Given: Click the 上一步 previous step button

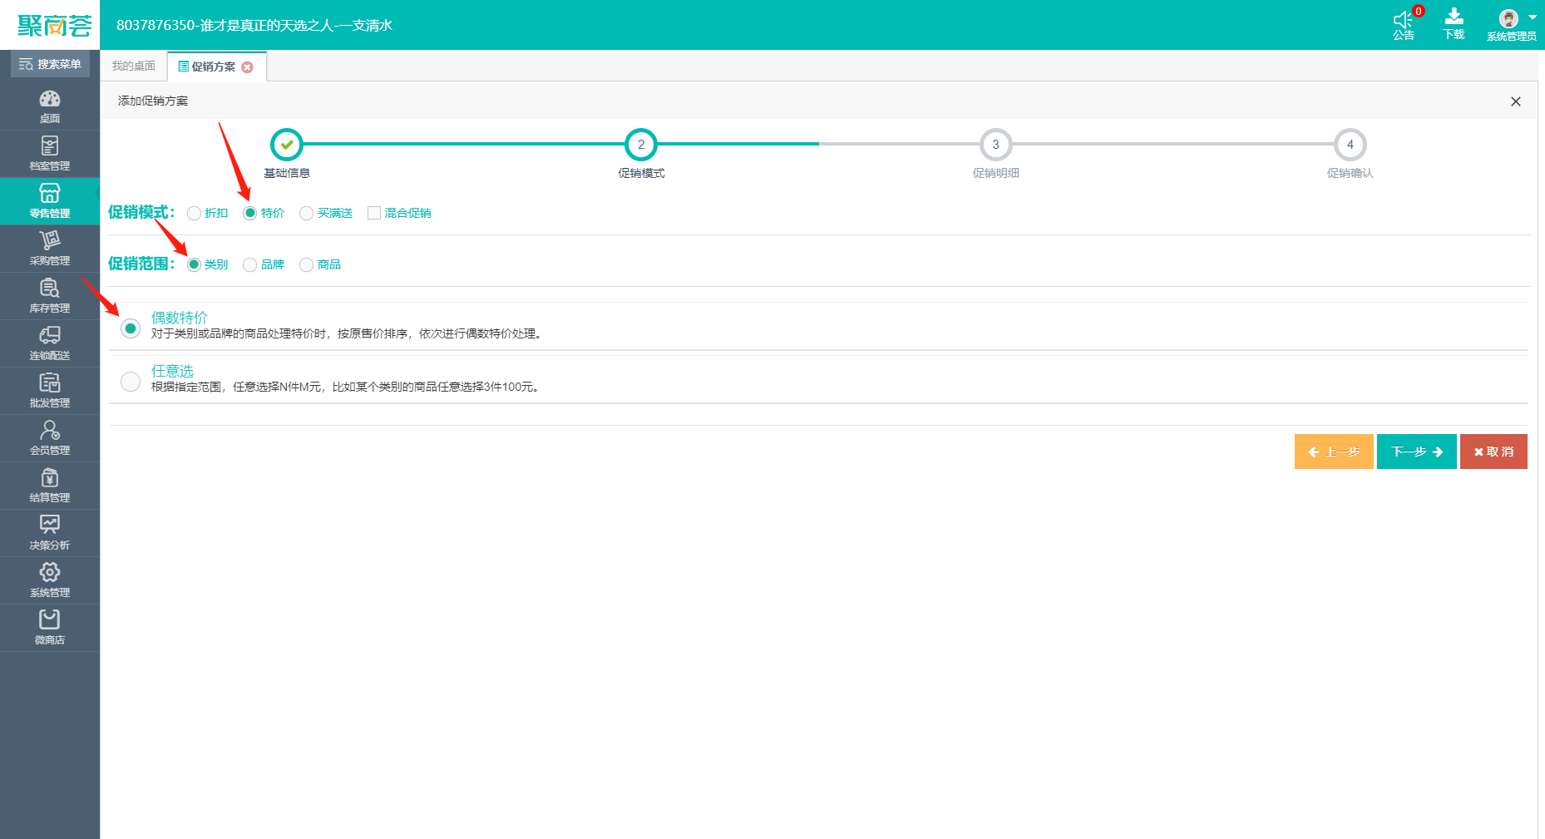Looking at the screenshot, I should 1334,452.
